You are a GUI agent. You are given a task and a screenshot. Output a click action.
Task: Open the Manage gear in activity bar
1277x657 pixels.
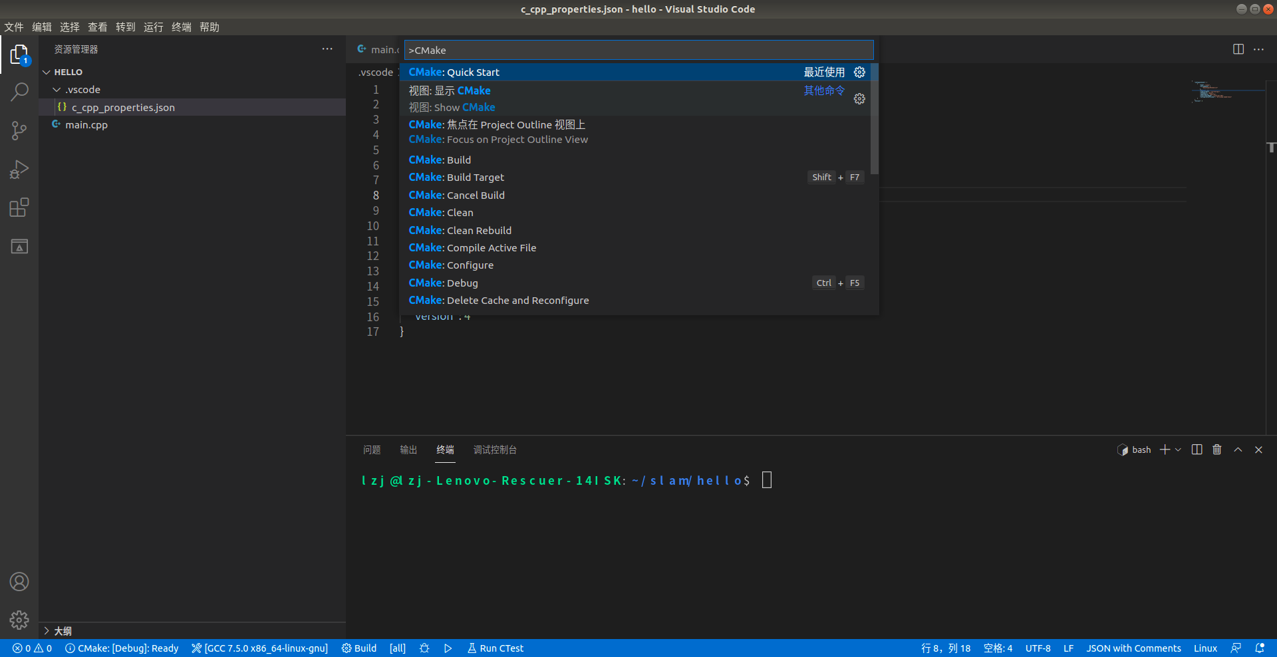[19, 620]
